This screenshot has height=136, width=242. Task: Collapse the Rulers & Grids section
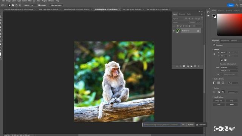coord(213,79)
